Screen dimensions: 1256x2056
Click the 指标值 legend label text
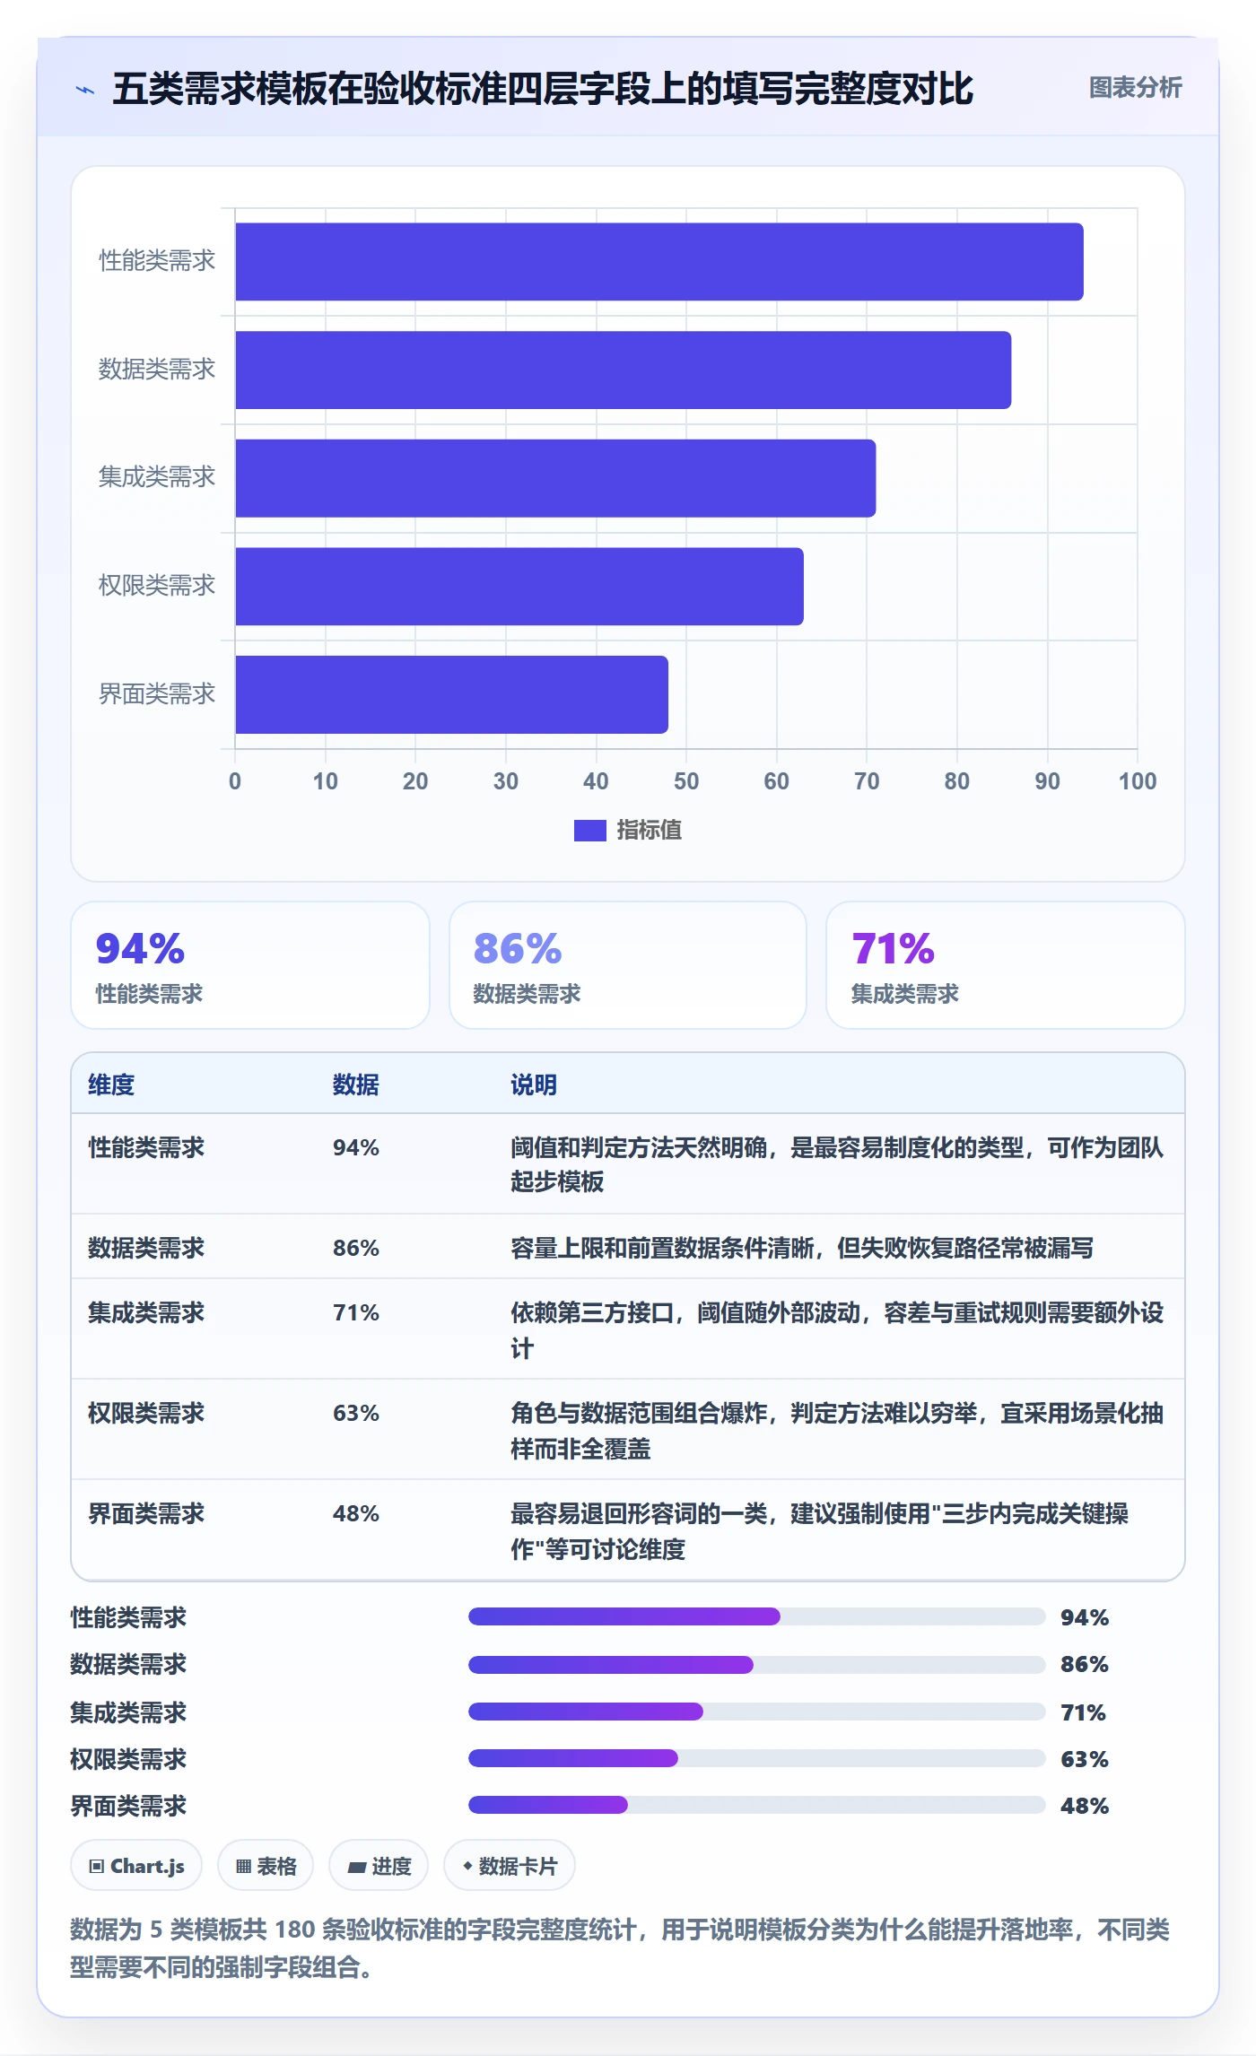pyautogui.click(x=649, y=830)
